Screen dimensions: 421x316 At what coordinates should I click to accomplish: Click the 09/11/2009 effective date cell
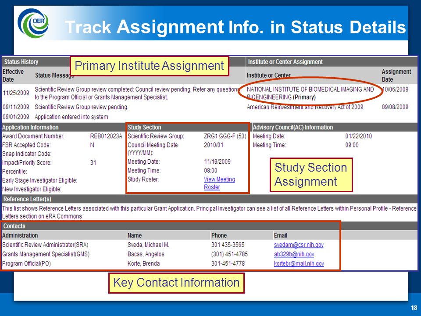point(16,107)
